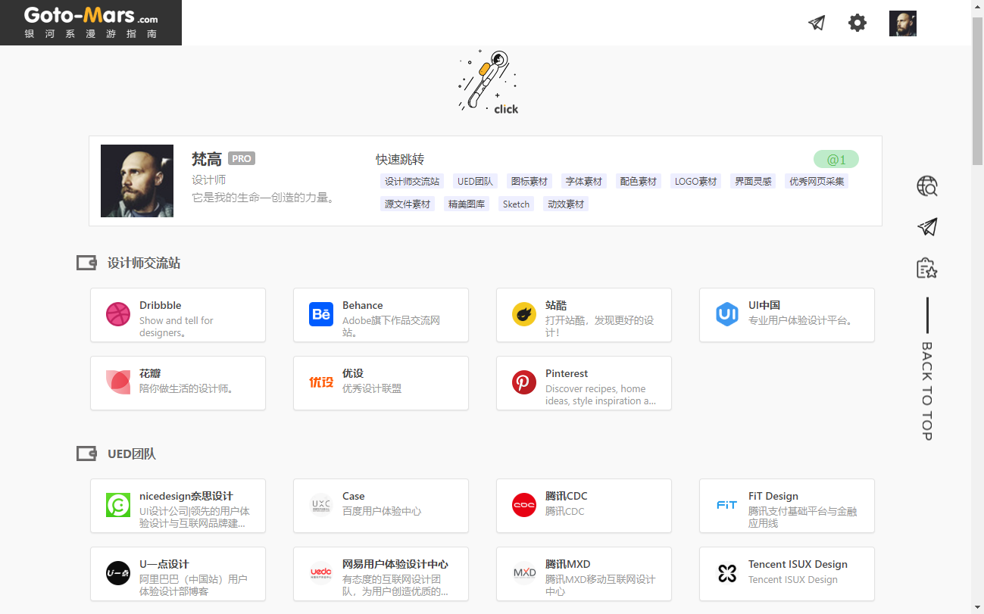
Task: Click the 梵高 profile photo
Action: click(137, 181)
